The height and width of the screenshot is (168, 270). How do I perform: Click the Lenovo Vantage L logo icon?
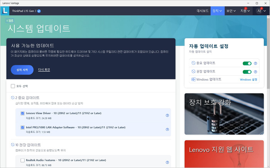(x=6, y=11)
